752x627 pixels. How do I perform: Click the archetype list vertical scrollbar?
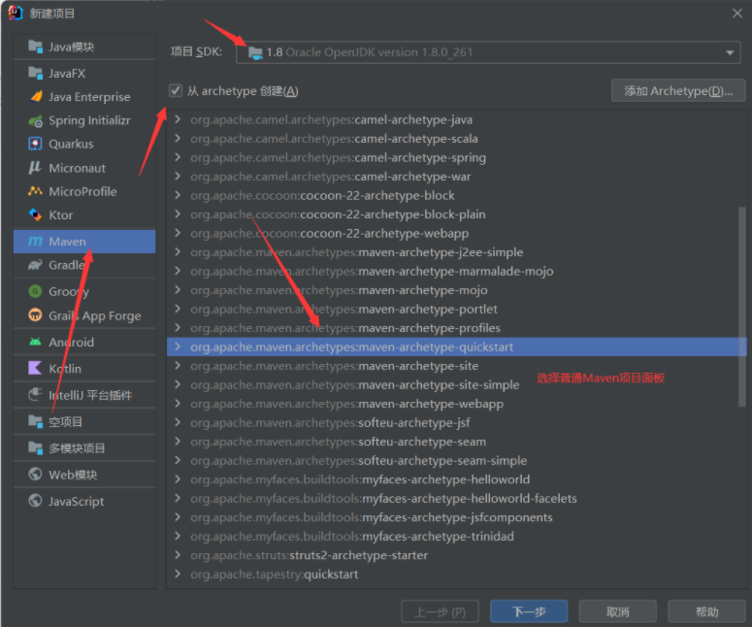pyautogui.click(x=742, y=307)
